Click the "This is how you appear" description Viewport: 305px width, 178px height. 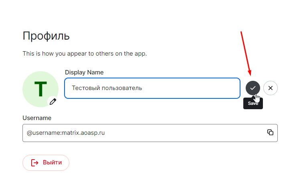pos(85,54)
